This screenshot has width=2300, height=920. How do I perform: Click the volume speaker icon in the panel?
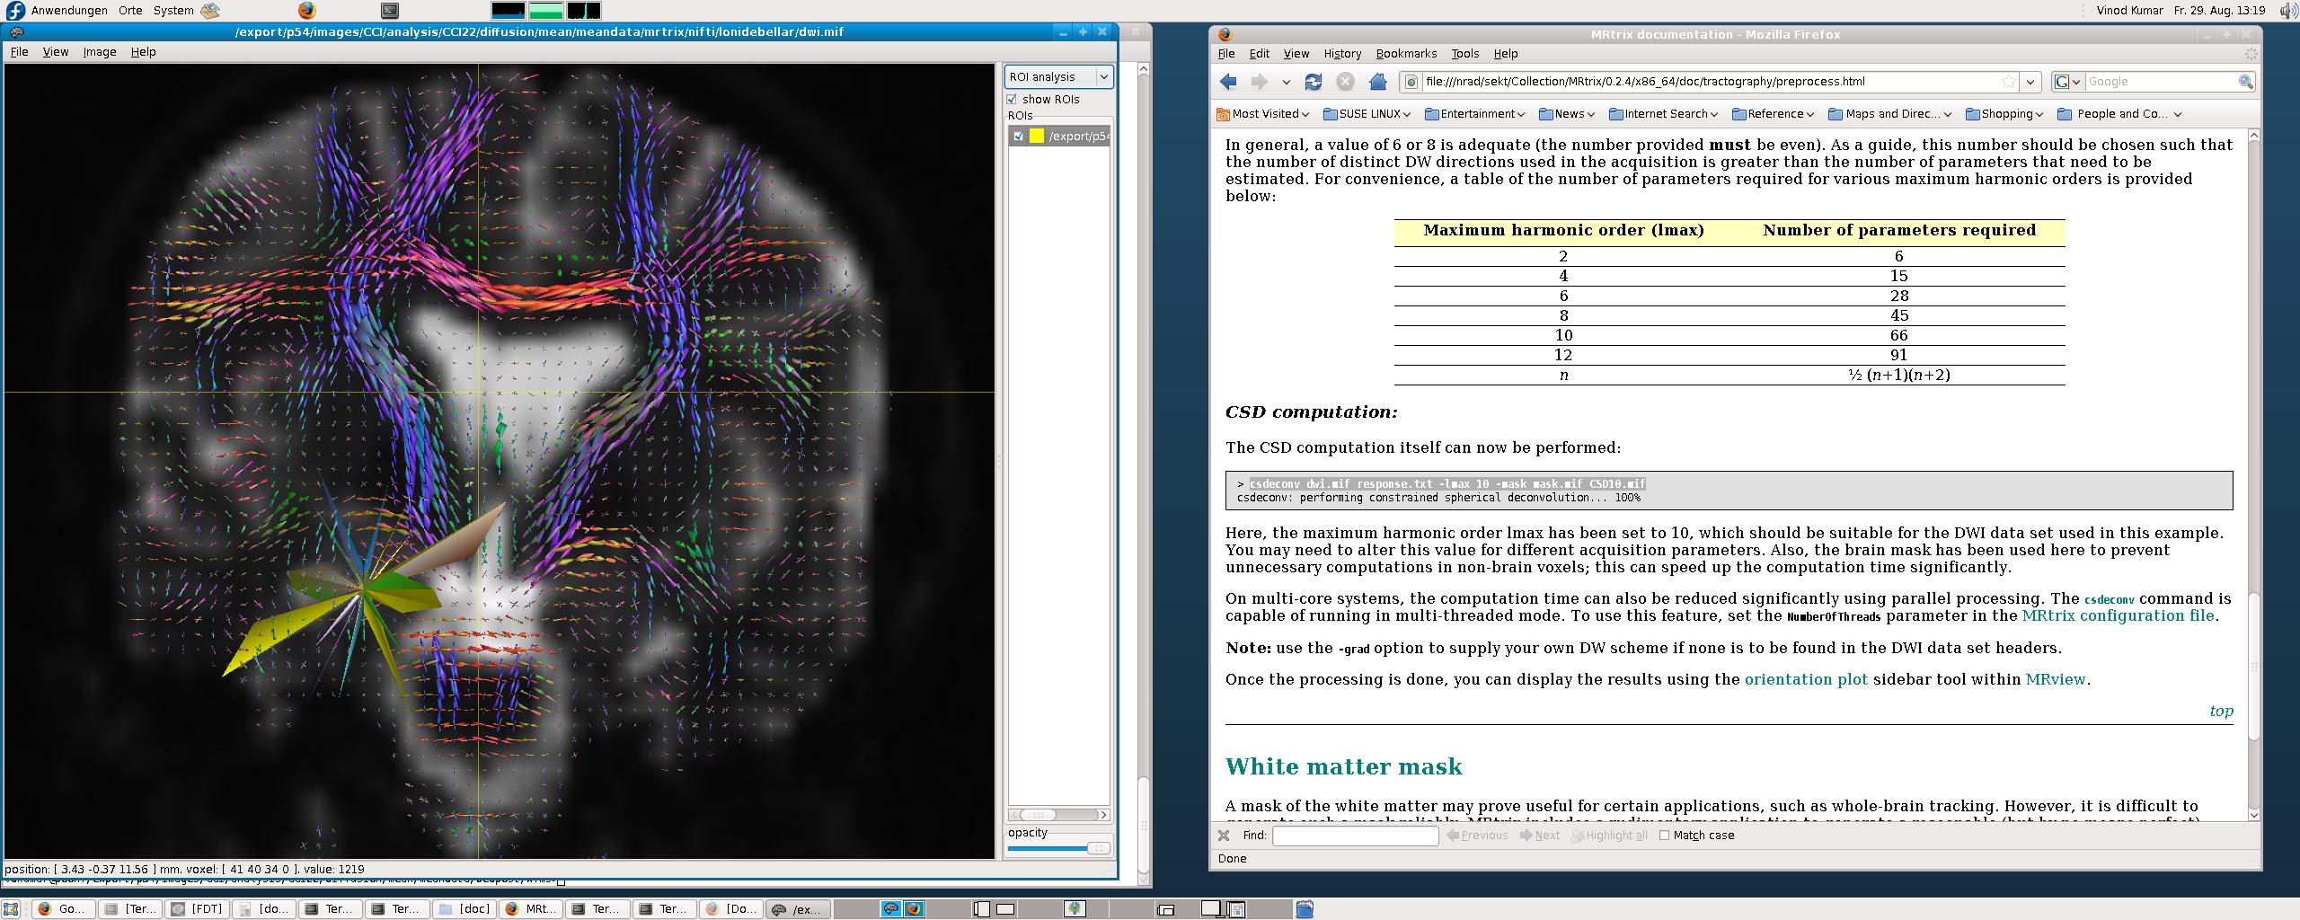tap(2288, 11)
